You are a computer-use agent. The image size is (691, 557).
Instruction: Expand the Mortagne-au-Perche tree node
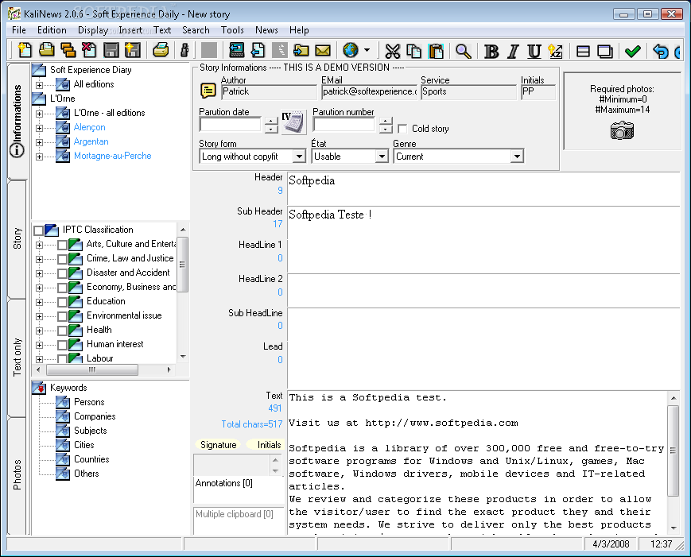(x=39, y=157)
